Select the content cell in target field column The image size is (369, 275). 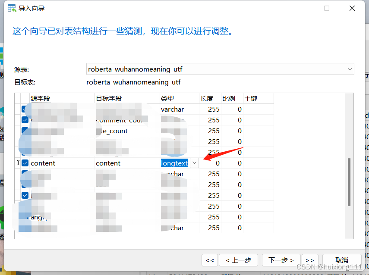tap(108, 163)
